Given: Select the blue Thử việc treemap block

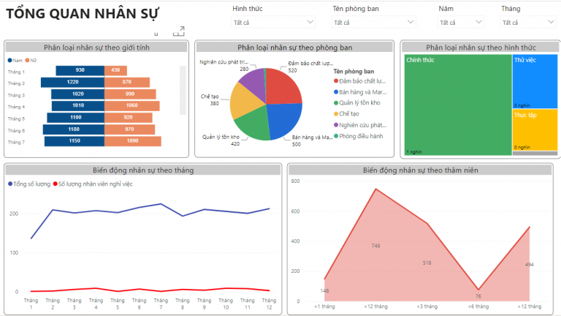Looking at the screenshot, I should pos(535,81).
